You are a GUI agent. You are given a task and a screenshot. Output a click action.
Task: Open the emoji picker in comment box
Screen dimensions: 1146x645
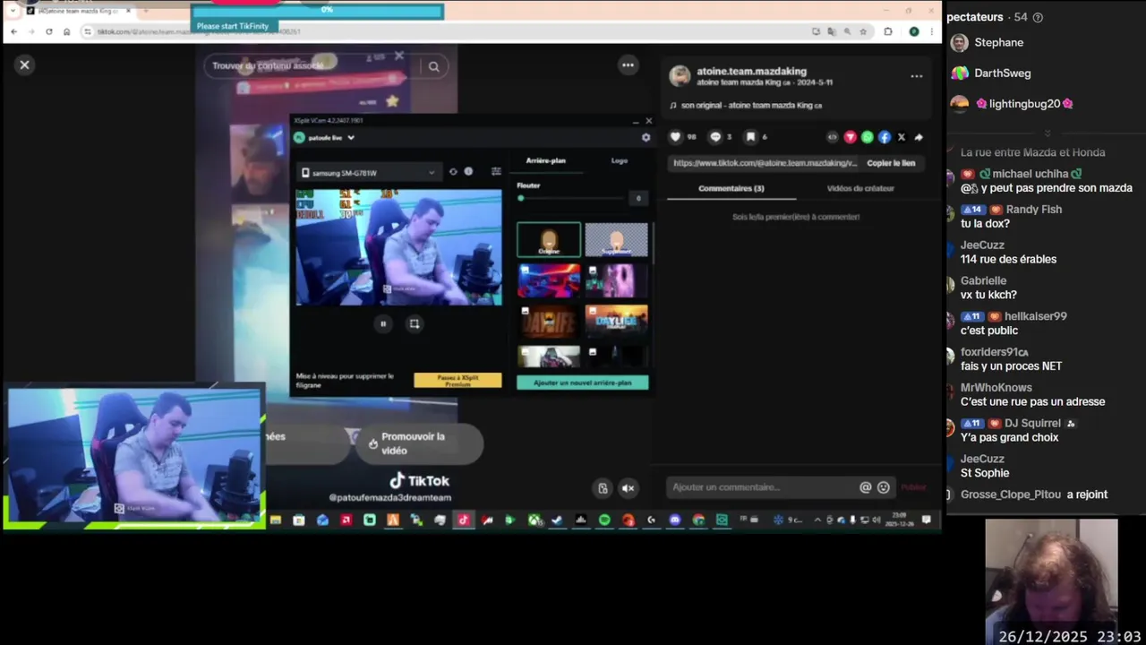[884, 487]
